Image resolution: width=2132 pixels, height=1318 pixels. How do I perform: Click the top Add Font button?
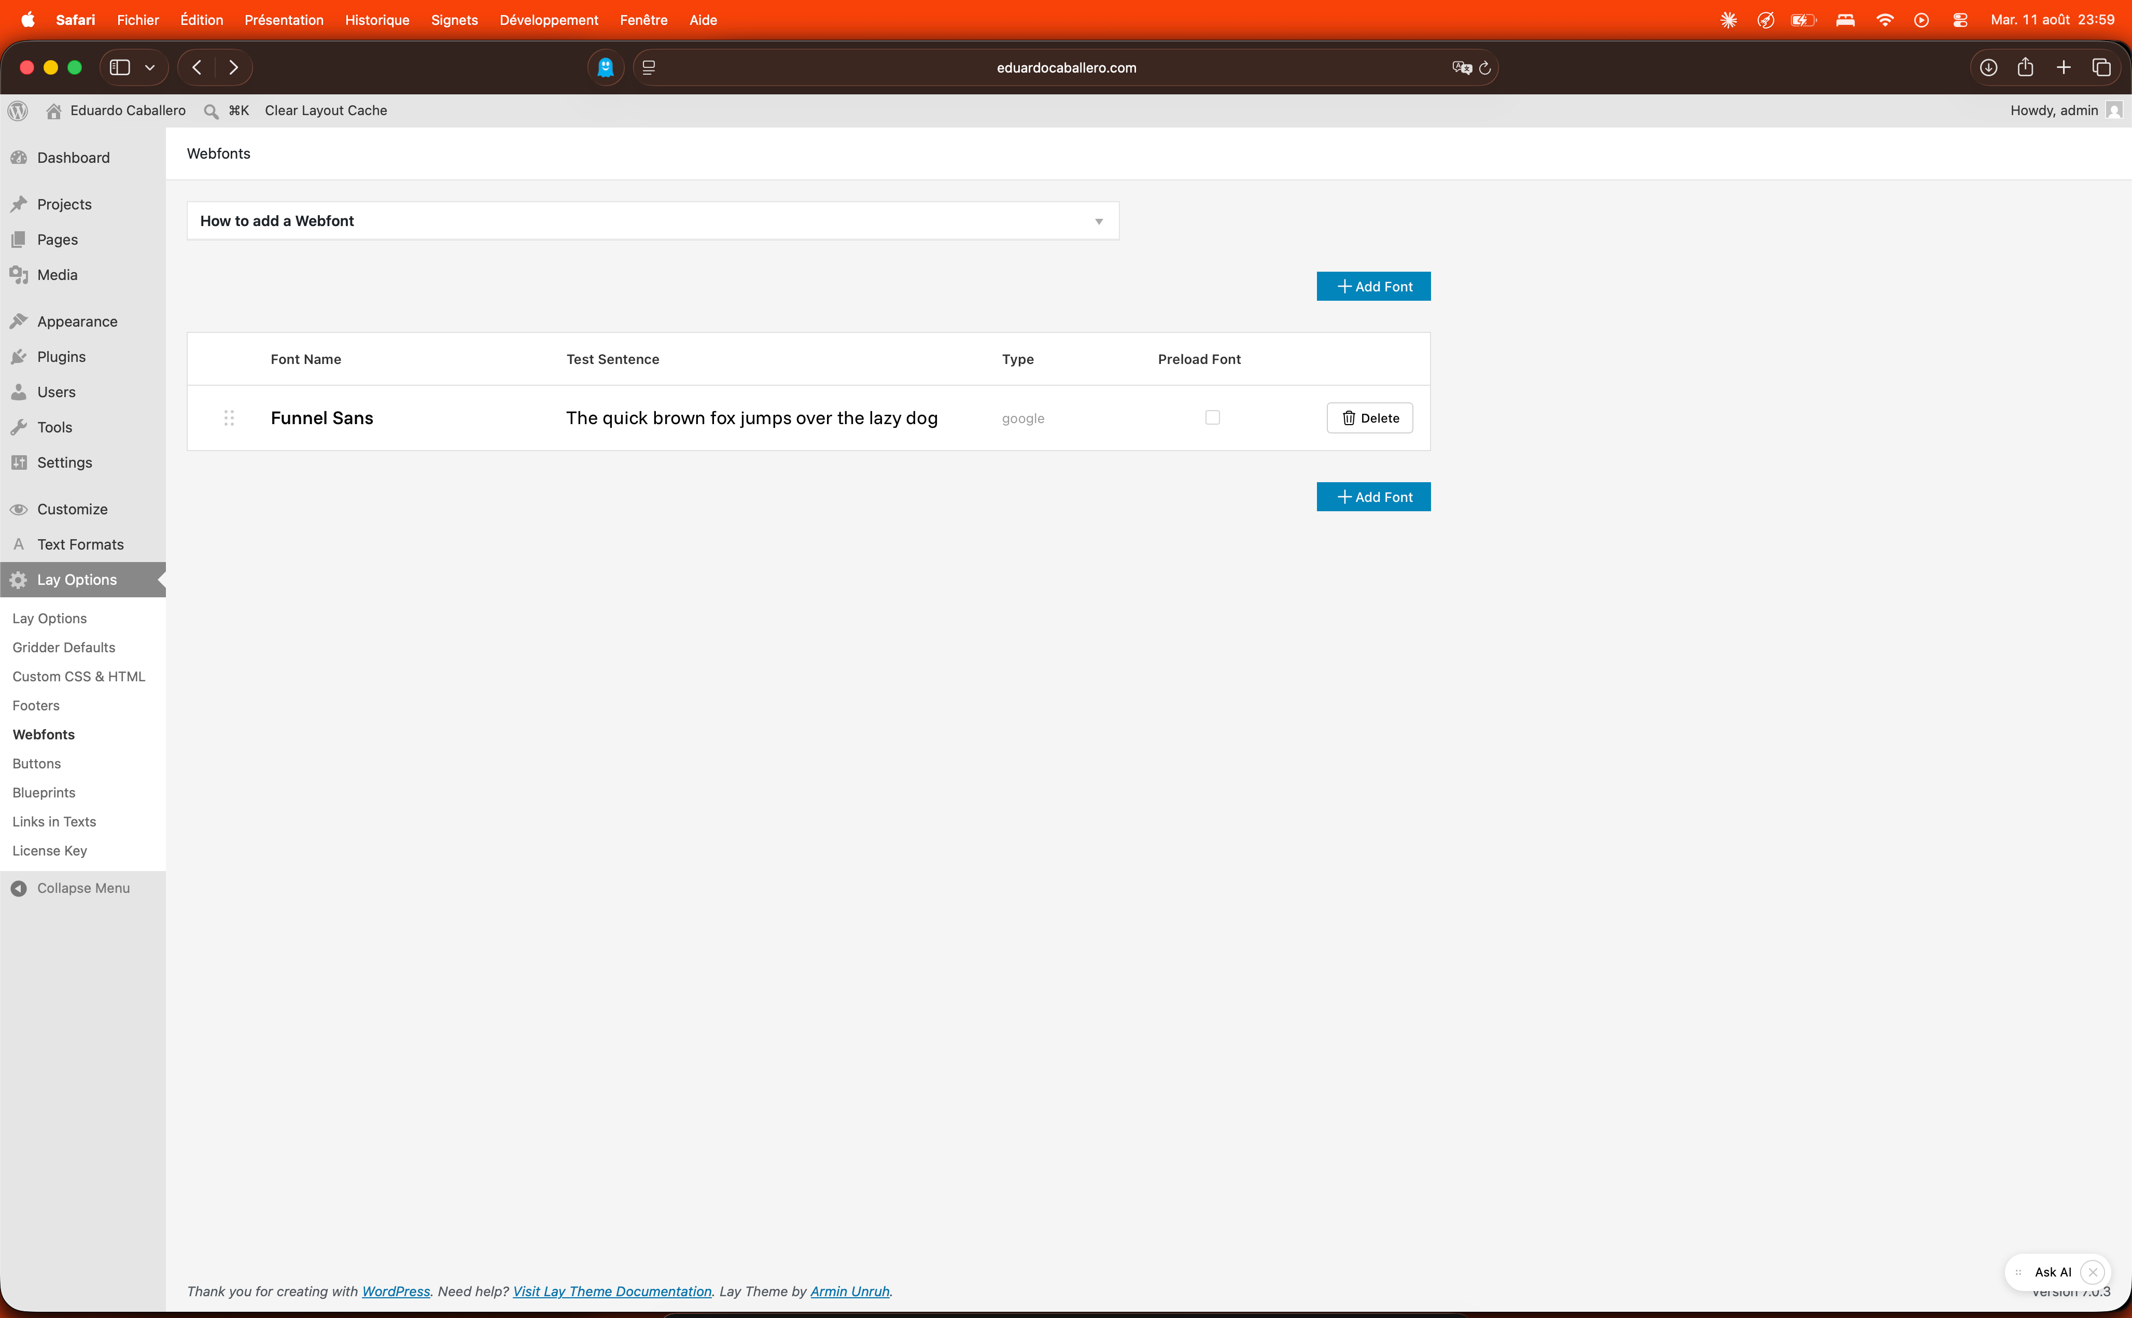coord(1373,287)
